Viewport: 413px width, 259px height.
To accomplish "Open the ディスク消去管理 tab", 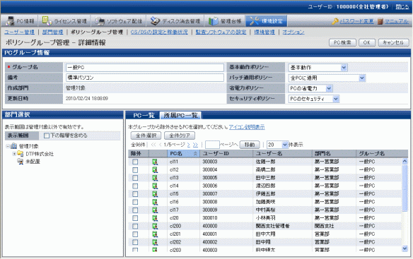I will point(175,21).
